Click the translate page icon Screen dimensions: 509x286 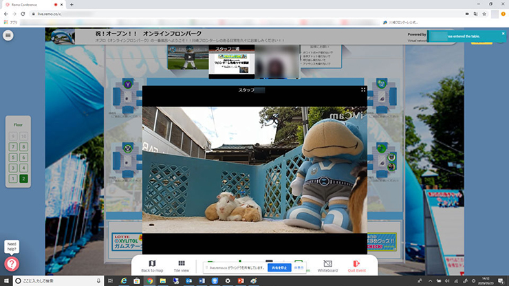pyautogui.click(x=475, y=14)
